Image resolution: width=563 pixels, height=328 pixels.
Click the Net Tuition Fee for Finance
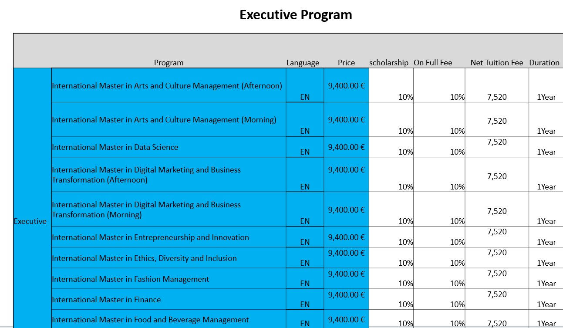(497, 295)
